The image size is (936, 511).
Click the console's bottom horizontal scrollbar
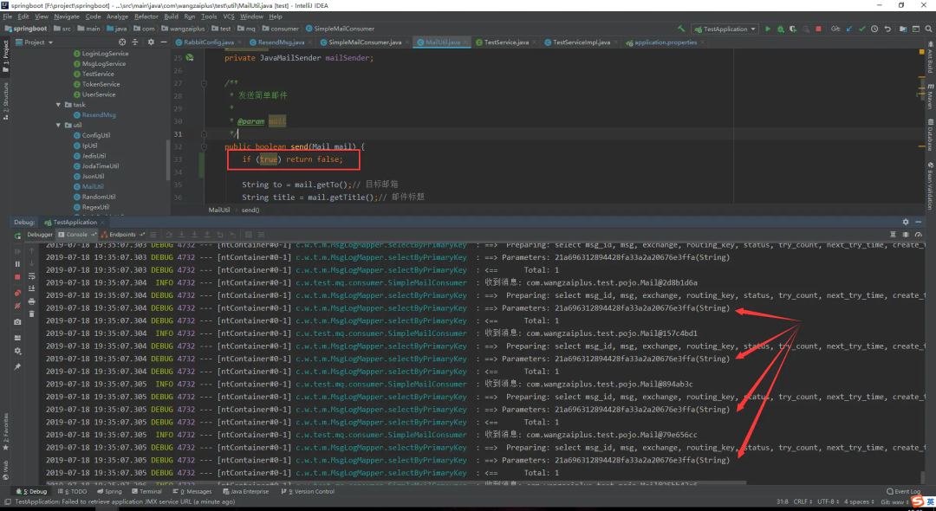point(394,483)
